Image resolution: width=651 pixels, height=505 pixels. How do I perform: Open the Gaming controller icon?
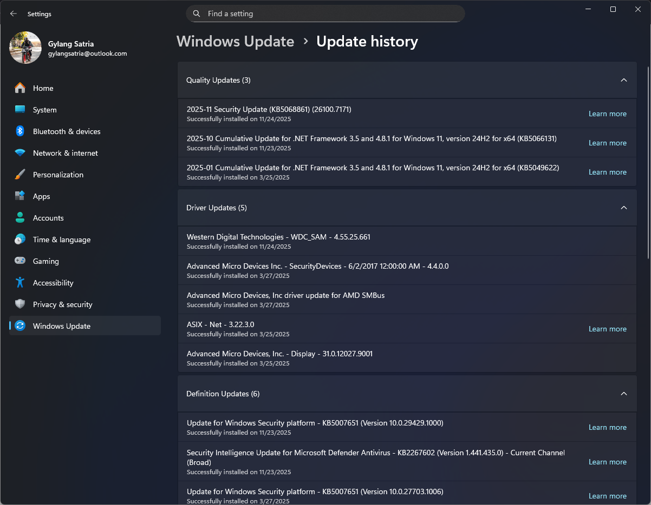pos(20,261)
